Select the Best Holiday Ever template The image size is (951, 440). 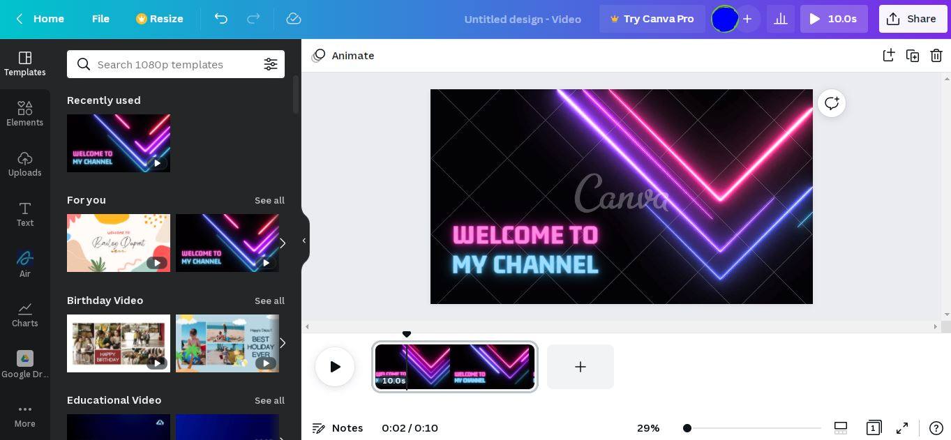tap(227, 343)
